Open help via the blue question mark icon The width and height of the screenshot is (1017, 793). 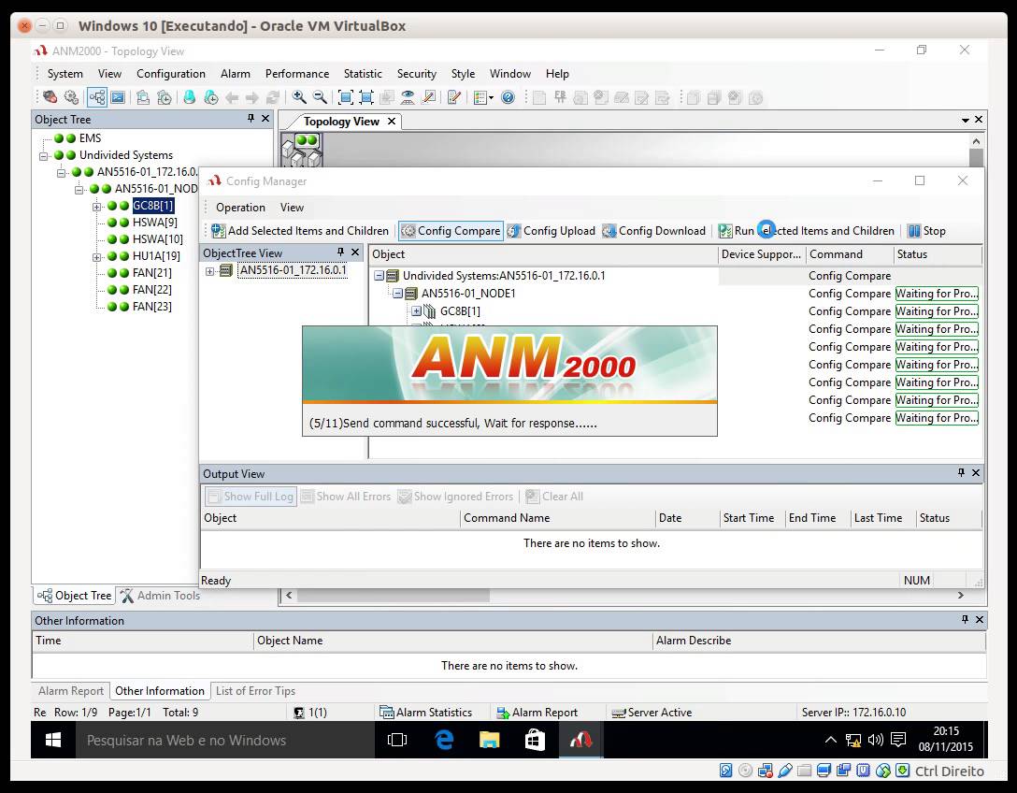(x=508, y=97)
